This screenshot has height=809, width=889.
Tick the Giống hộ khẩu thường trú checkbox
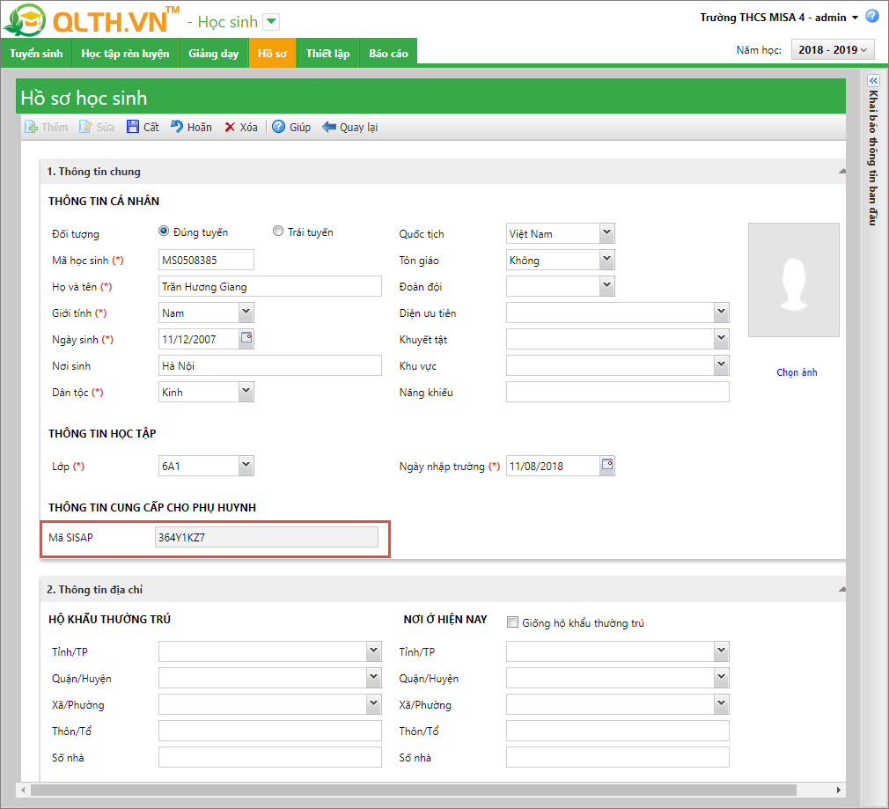[513, 622]
